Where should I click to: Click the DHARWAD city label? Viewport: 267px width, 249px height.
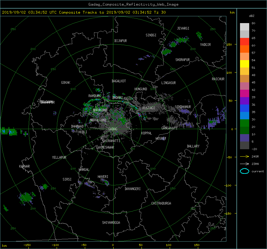pos(77,126)
